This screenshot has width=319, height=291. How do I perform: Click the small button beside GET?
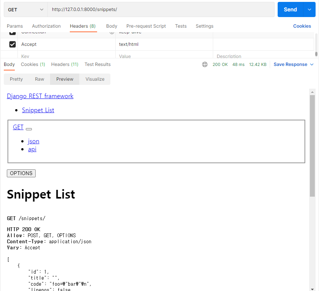(29, 129)
